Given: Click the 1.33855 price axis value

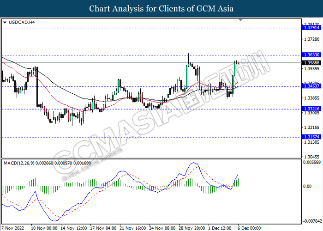Looking at the screenshot, I should pos(311,98).
